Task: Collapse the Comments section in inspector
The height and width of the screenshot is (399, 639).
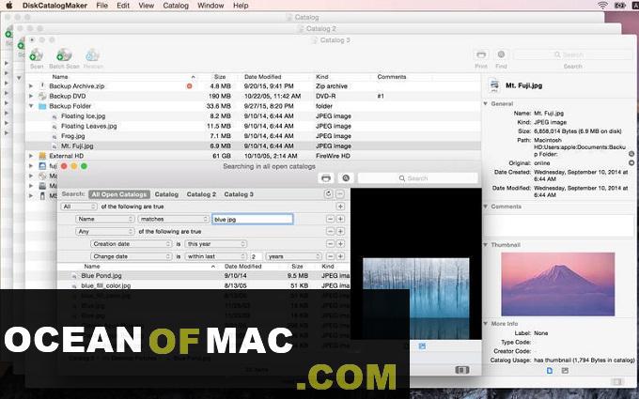Action: 486,207
